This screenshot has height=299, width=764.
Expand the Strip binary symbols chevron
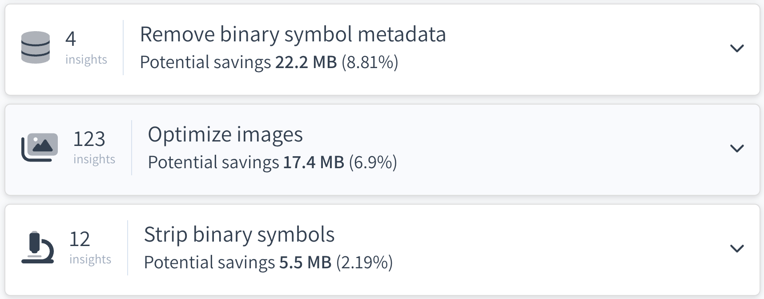pos(737,248)
